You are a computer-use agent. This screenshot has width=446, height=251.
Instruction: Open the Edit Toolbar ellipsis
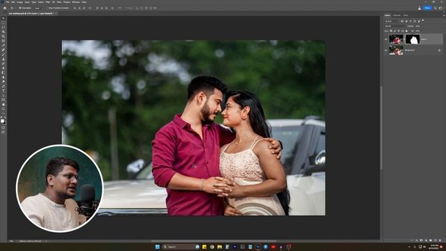[x=3, y=113]
